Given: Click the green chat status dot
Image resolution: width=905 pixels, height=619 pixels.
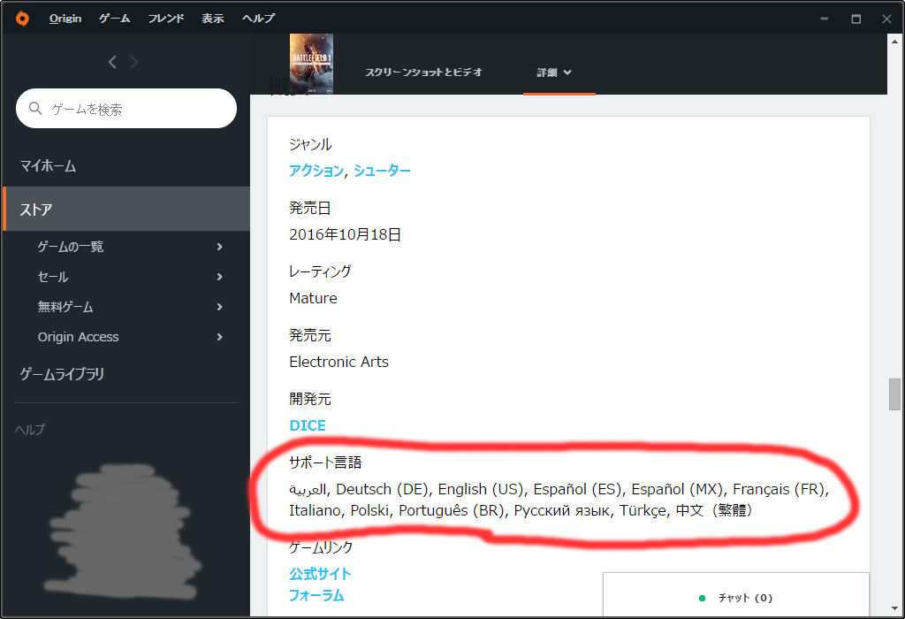Looking at the screenshot, I should [x=702, y=598].
